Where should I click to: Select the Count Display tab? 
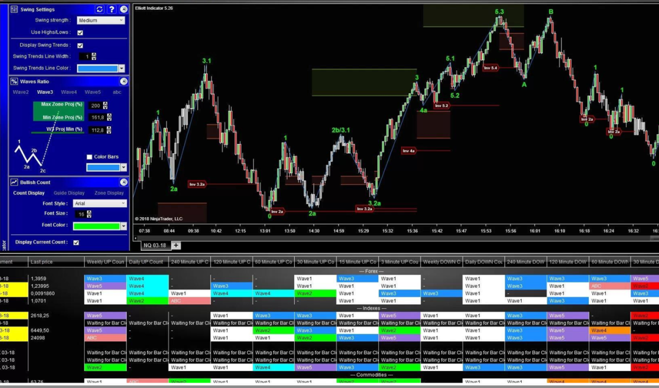pos(29,193)
